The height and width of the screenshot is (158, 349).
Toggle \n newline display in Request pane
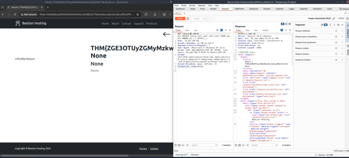226,30
